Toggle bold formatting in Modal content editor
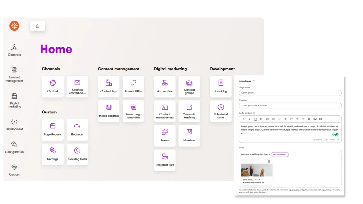The height and width of the screenshot is (204, 363). point(244,119)
